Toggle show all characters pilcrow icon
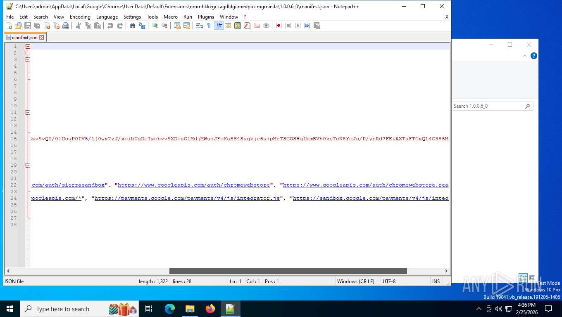 209,26
